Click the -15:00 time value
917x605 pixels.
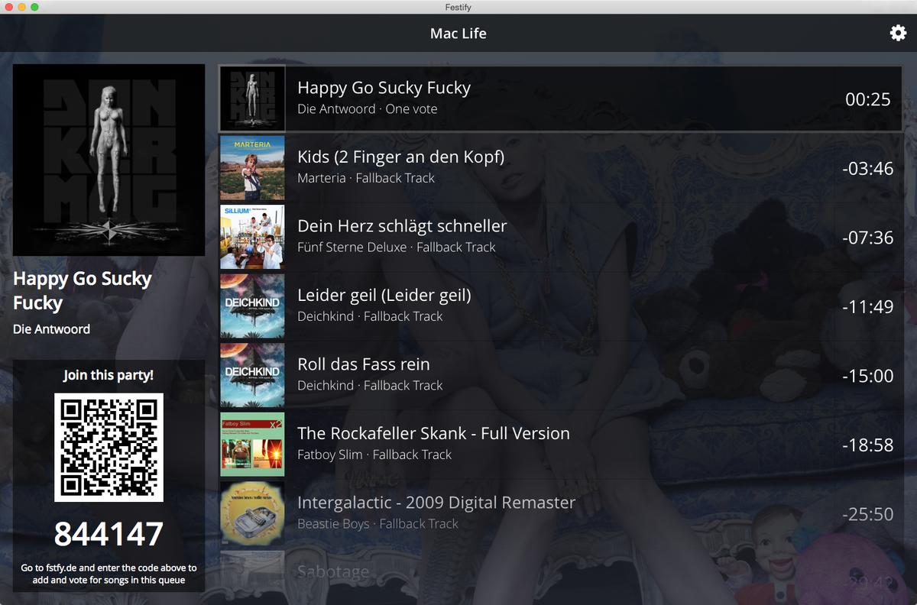867,376
